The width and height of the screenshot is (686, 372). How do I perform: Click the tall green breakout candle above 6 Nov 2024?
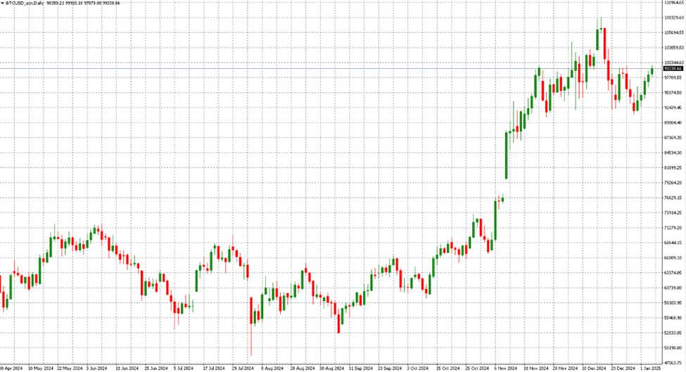click(506, 155)
